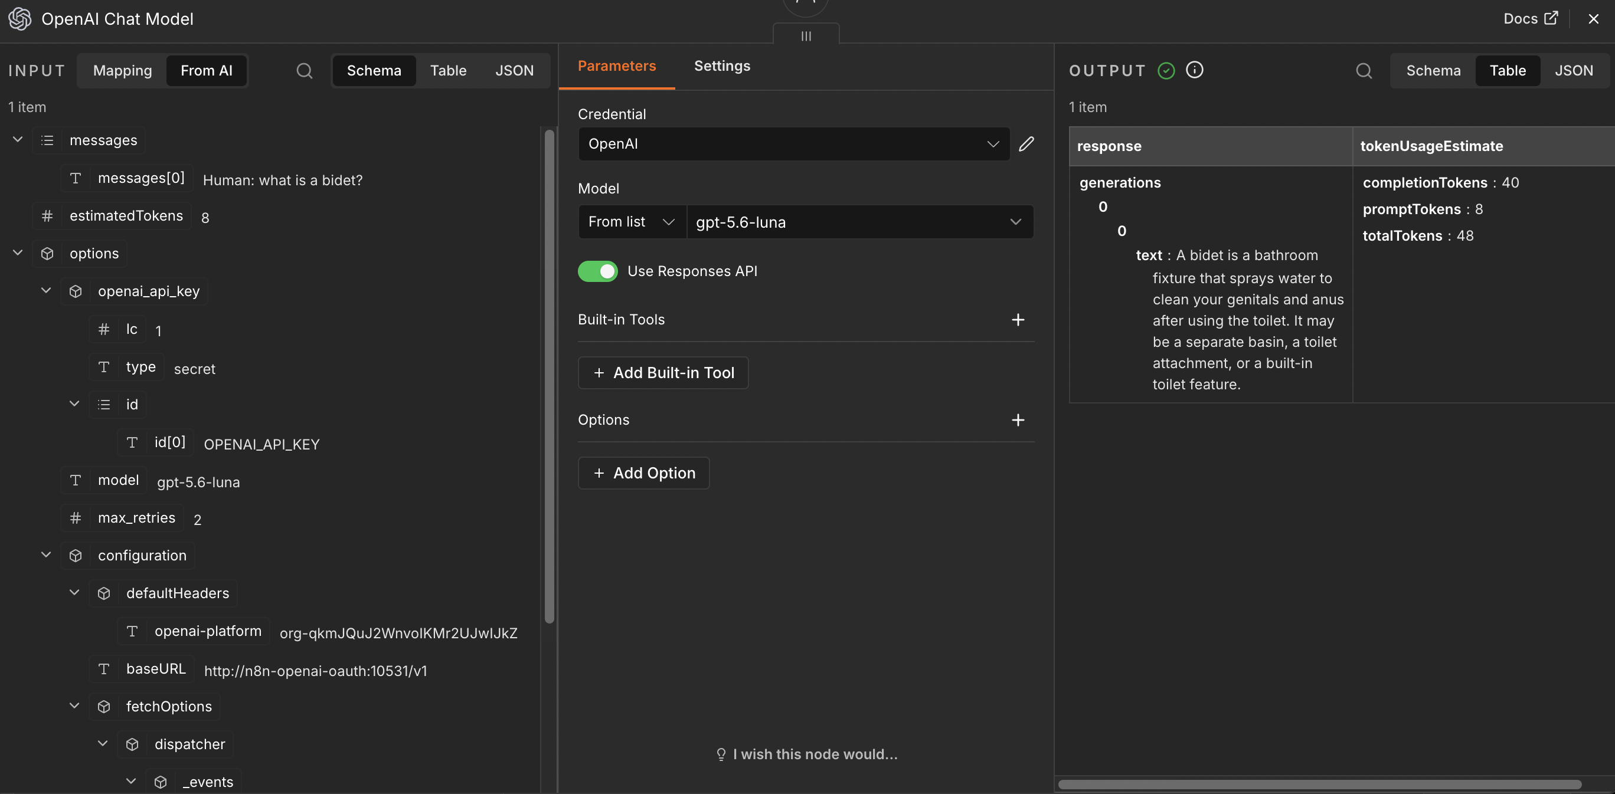Viewport: 1615px width, 794px height.
Task: Click the input panel vertical scrollbar
Action: coord(549,376)
